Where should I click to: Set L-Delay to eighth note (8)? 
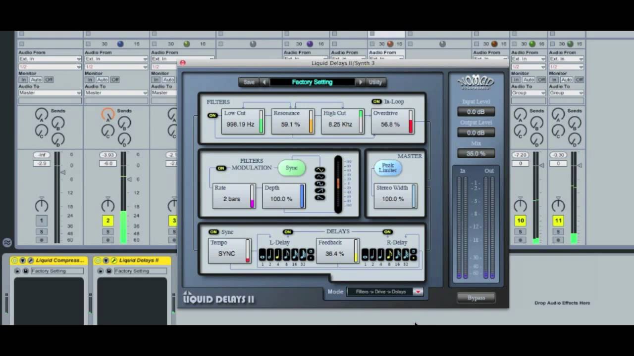point(286,255)
